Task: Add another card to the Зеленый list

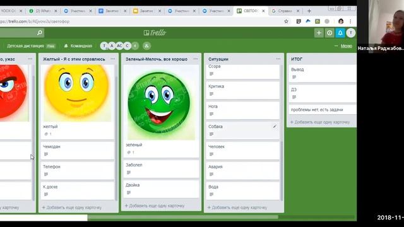Action: click(x=155, y=206)
